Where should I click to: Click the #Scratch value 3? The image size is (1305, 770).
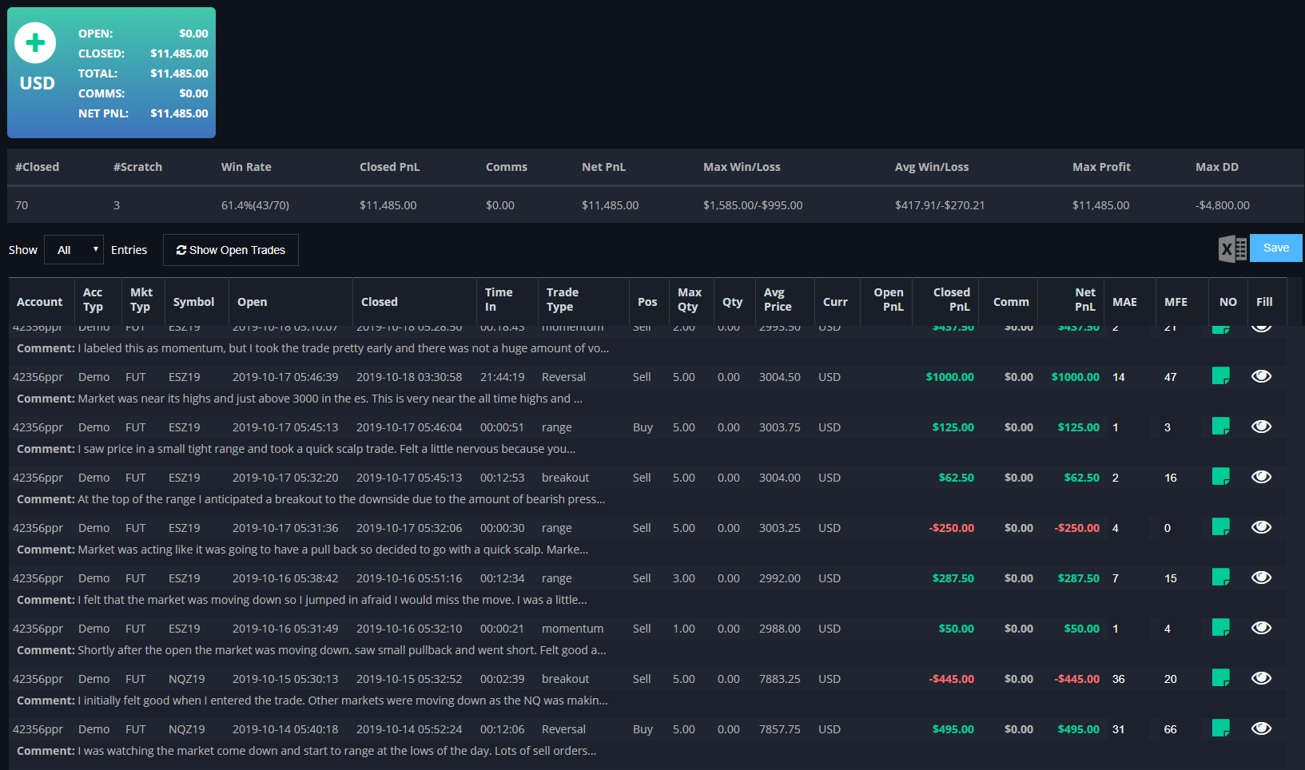[x=117, y=205]
